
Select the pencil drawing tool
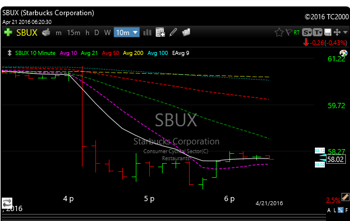[173, 32]
